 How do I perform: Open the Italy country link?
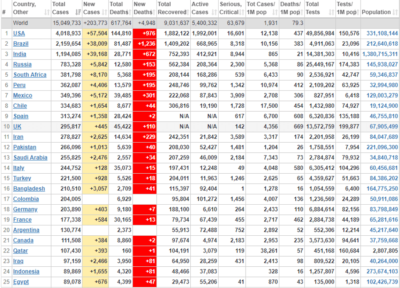click(x=19, y=168)
